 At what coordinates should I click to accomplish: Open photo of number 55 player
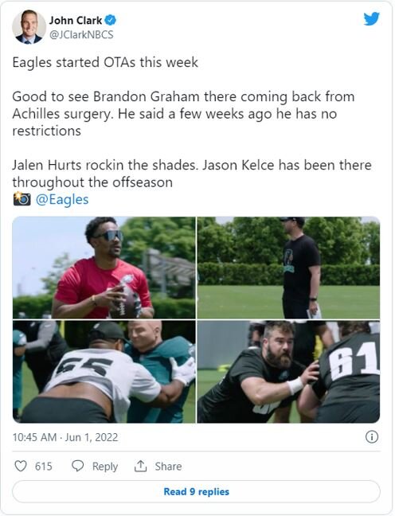[104, 372]
